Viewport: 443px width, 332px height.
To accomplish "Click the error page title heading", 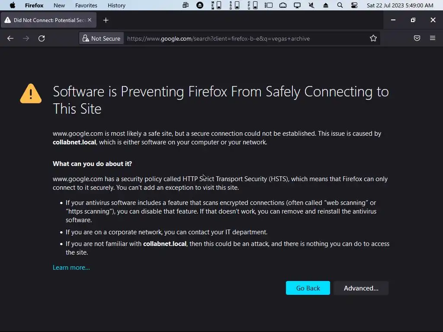I will (221, 100).
